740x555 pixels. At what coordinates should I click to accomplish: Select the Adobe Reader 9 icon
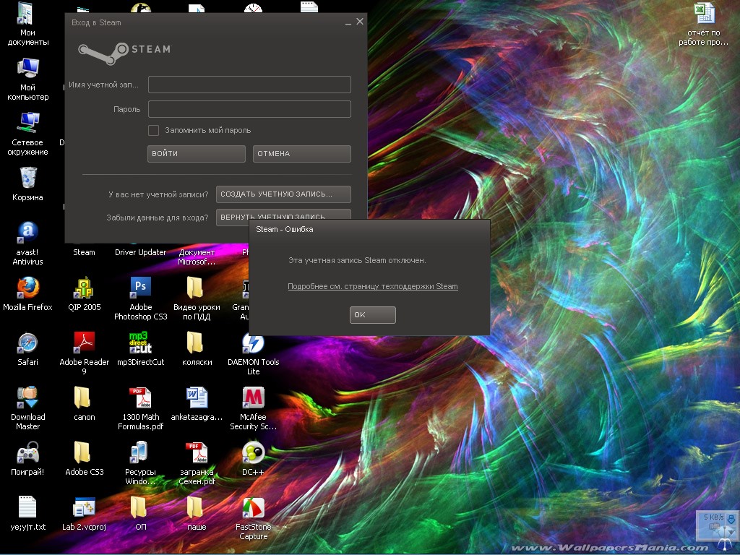84,353
